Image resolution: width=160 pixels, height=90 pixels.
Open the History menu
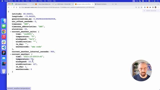(x=27, y=1)
